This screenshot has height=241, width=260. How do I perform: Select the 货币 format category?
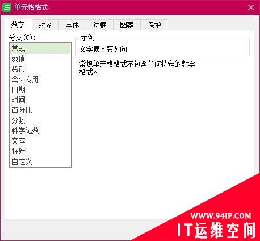coord(40,69)
